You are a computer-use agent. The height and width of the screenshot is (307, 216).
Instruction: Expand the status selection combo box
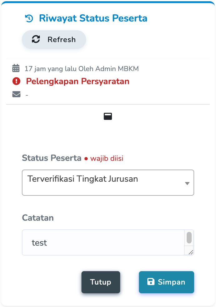click(108, 183)
